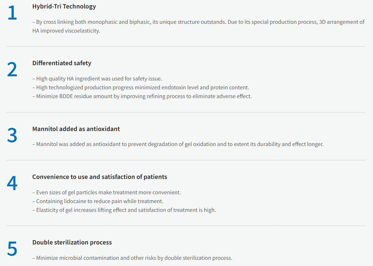Click the Elasticity of gel increases lifting line
Viewport: 373px width, 266px height.
(124, 210)
